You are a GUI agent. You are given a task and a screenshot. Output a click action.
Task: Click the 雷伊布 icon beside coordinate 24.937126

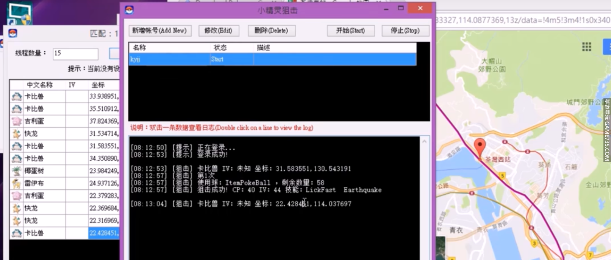click(17, 184)
